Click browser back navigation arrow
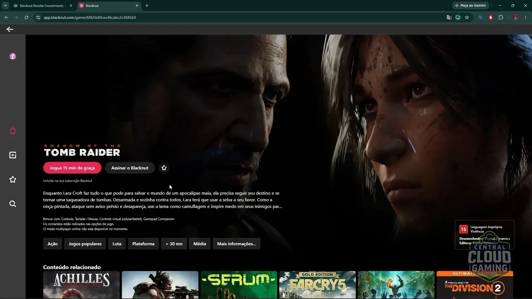This screenshot has height=299, width=532. click(x=6, y=17)
